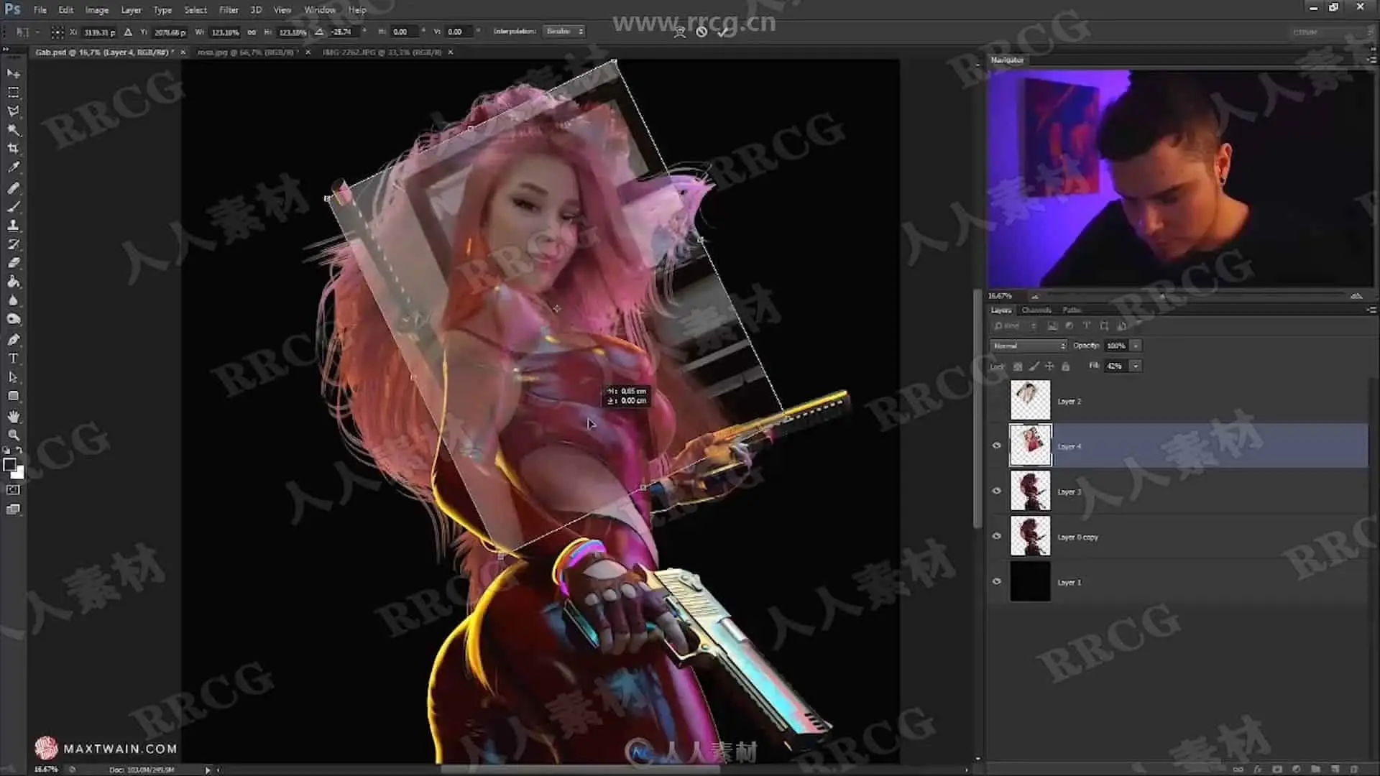Select the Sponge tool

click(13, 319)
